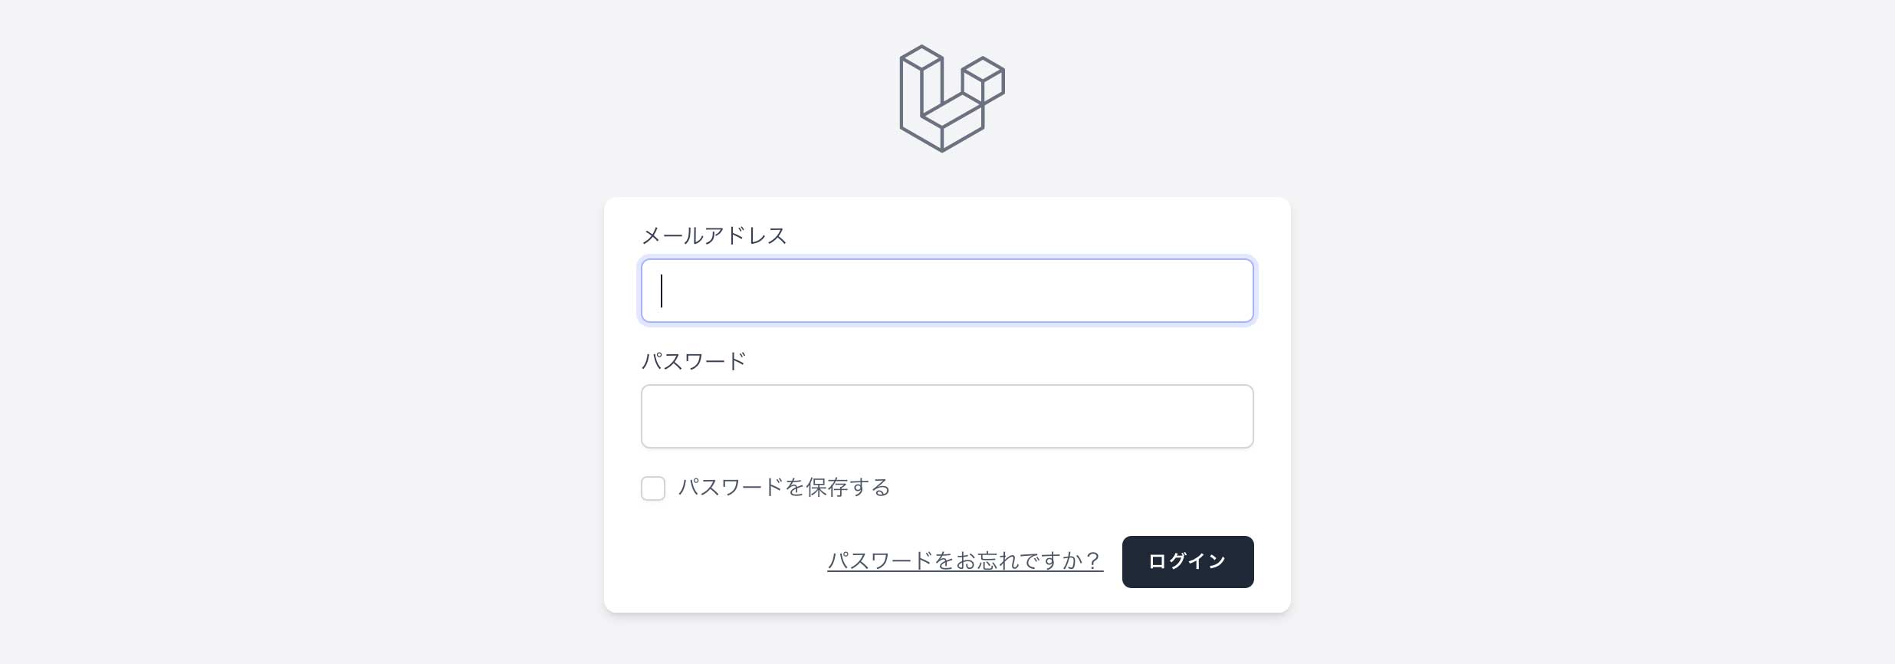The height and width of the screenshot is (664, 1895).
Task: Click the empty field below パスワード
Action: (x=947, y=416)
